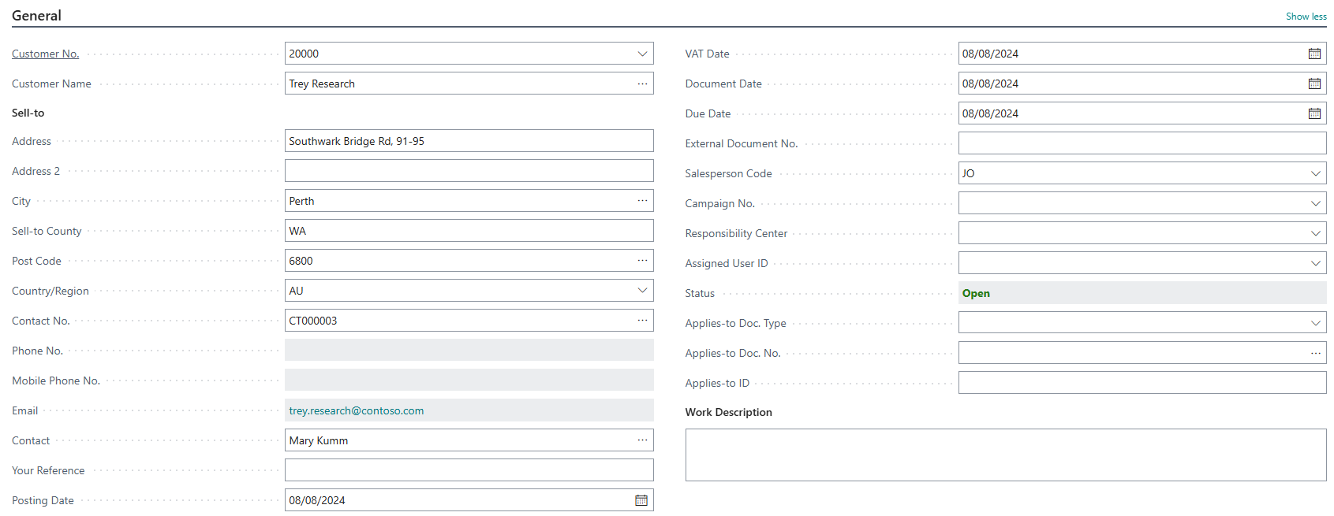
Task: Expand the Responsibility Center dropdown
Action: tap(1315, 233)
